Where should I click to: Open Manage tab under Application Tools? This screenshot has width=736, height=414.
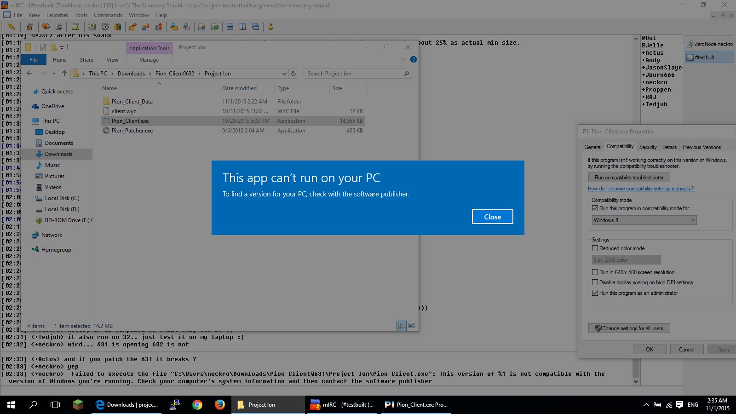point(149,60)
